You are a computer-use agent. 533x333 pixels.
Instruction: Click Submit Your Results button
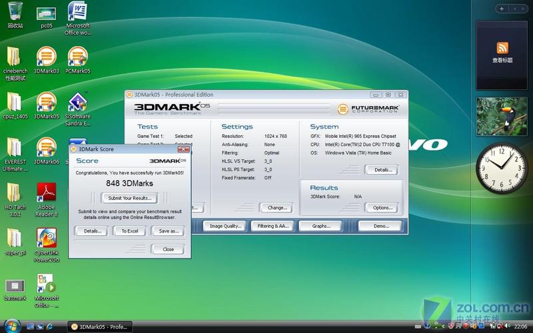129,198
